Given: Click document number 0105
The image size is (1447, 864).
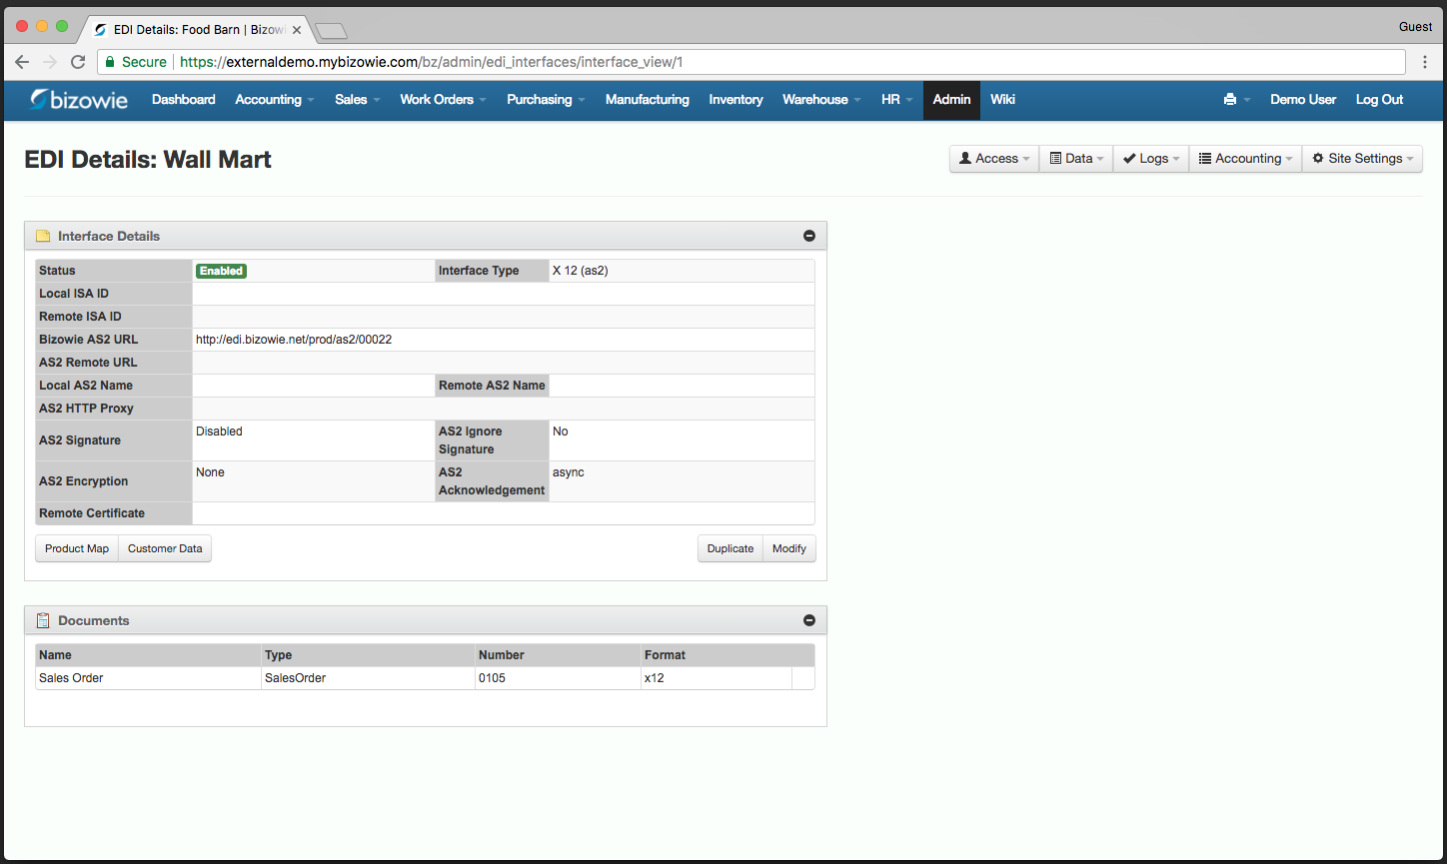Looking at the screenshot, I should tap(493, 678).
